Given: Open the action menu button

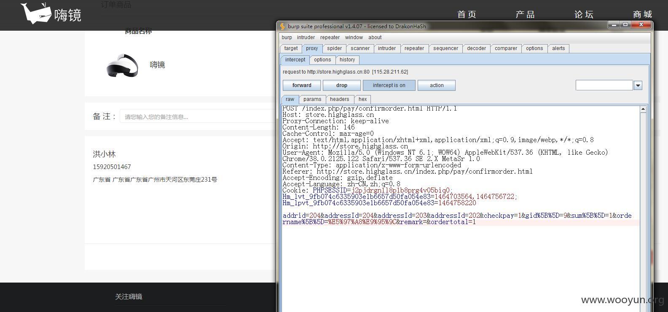Looking at the screenshot, I should coord(437,85).
